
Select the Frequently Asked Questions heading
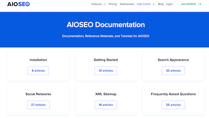173,94
